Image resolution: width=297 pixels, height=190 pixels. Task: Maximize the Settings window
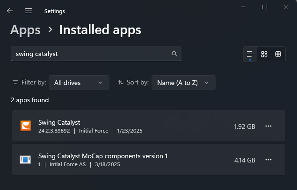(265, 7)
